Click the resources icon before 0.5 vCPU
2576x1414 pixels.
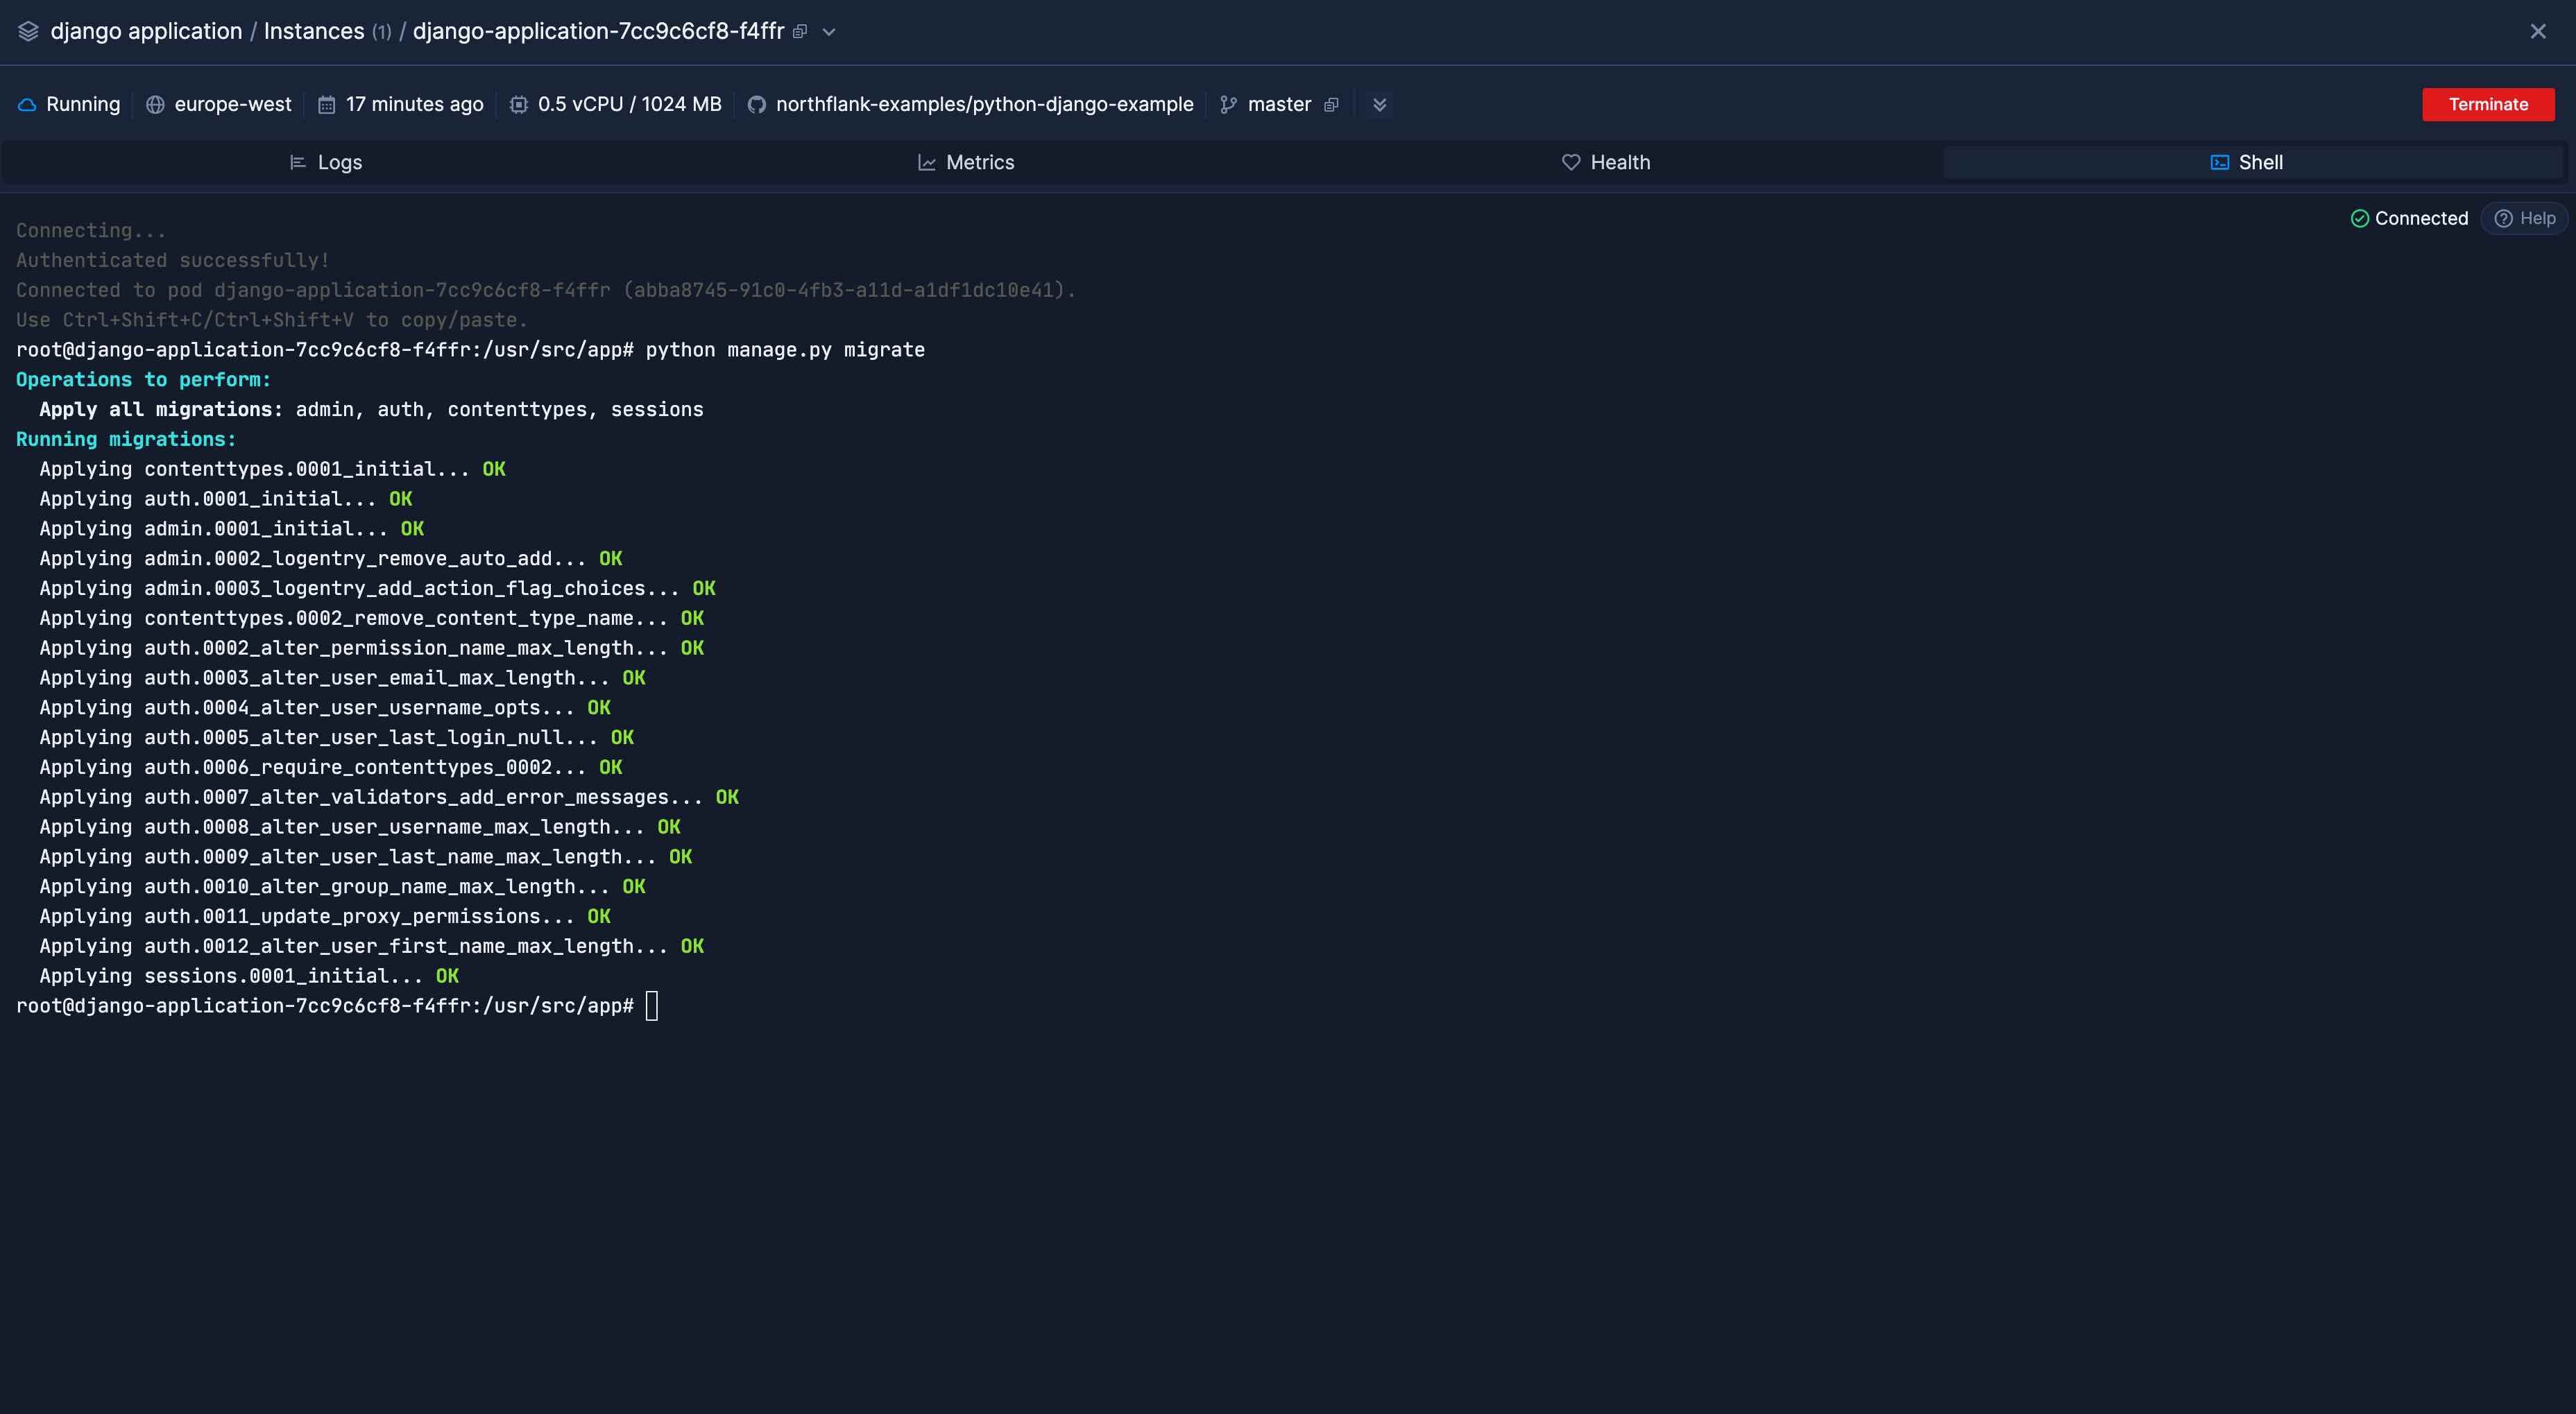518,104
